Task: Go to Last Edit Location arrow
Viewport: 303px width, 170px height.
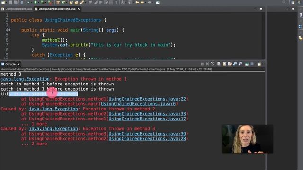Action: (x=137, y=2)
